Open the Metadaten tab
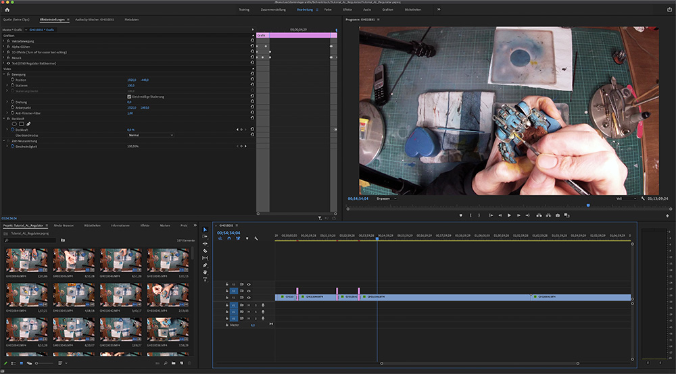The height and width of the screenshot is (374, 676). [x=132, y=20]
